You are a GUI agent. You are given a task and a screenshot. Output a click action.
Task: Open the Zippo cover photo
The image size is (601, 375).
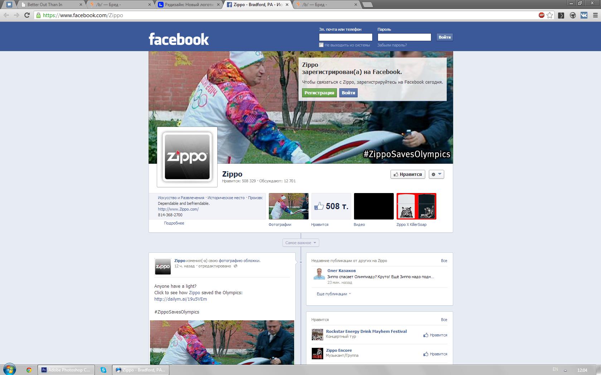pos(301,107)
